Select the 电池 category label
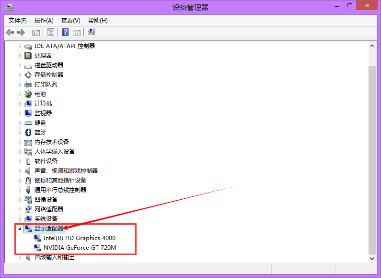The image size is (381, 278). click(40, 94)
